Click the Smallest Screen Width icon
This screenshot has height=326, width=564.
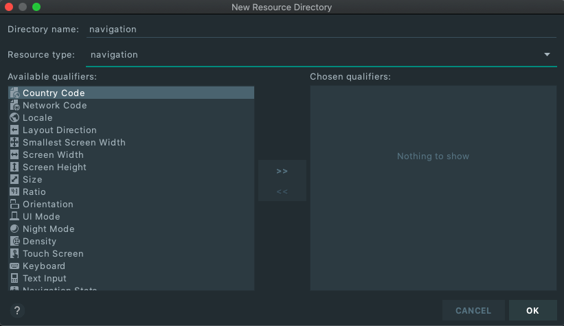[14, 142]
